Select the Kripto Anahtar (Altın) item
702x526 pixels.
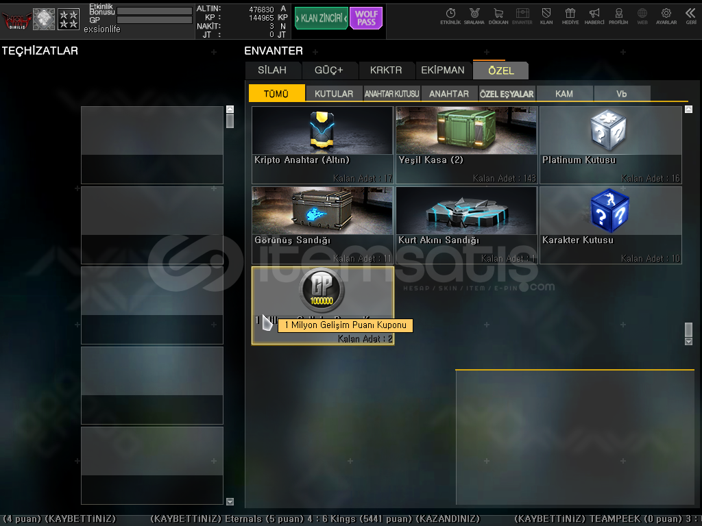(x=322, y=145)
